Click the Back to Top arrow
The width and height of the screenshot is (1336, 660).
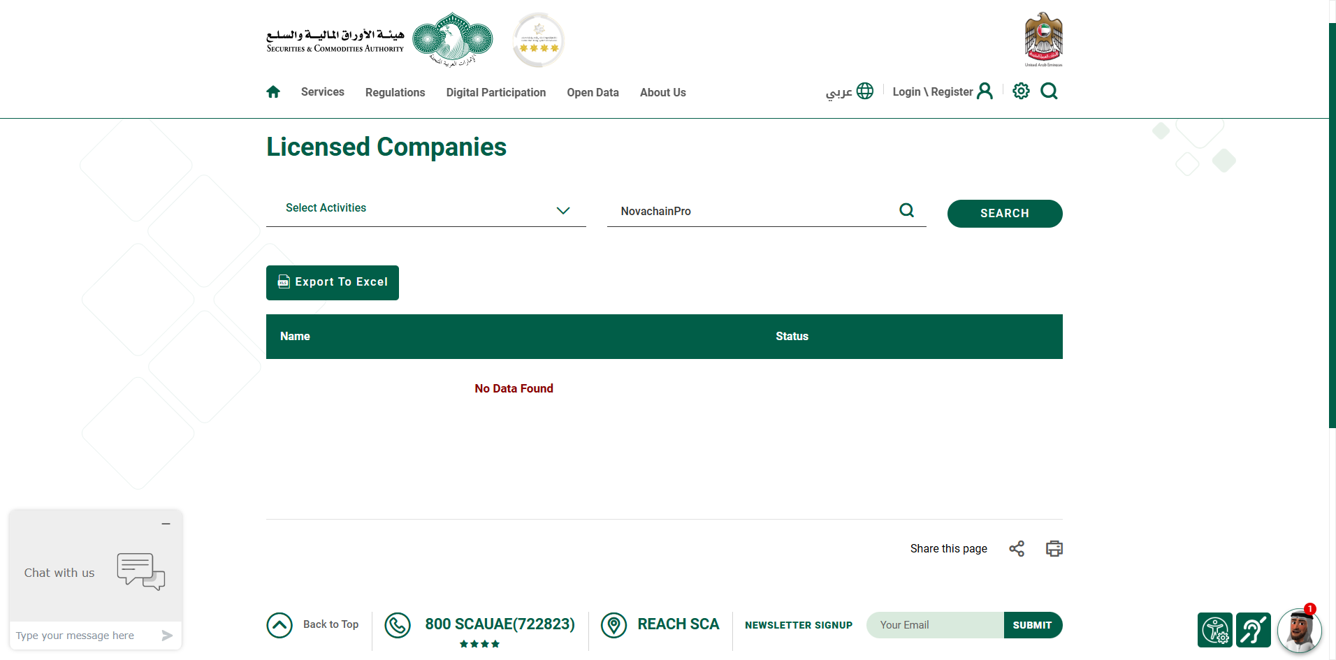pyautogui.click(x=279, y=625)
